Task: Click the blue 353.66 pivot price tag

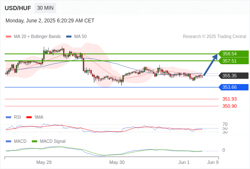Action: (233, 87)
